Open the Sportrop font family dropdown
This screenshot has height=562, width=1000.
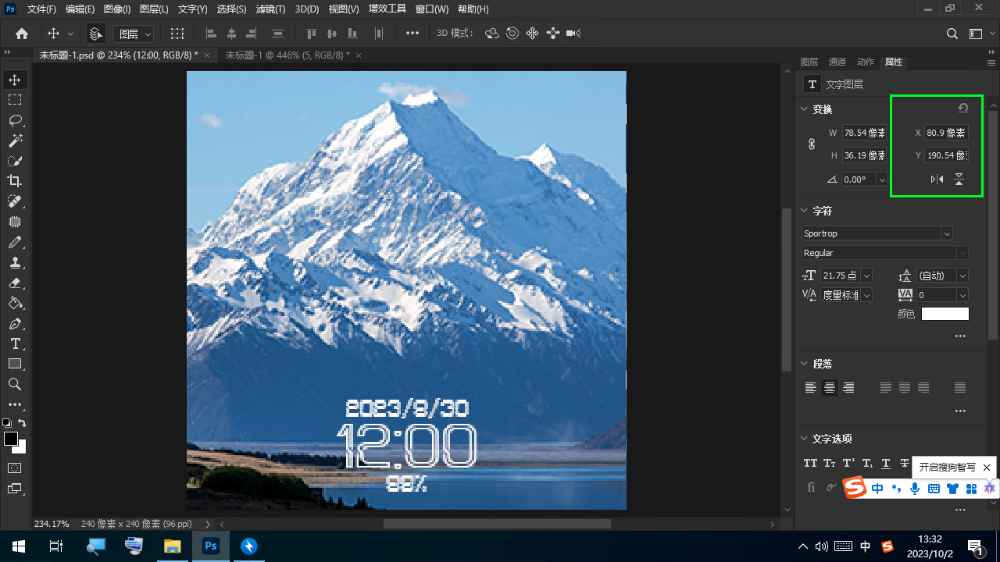point(947,233)
